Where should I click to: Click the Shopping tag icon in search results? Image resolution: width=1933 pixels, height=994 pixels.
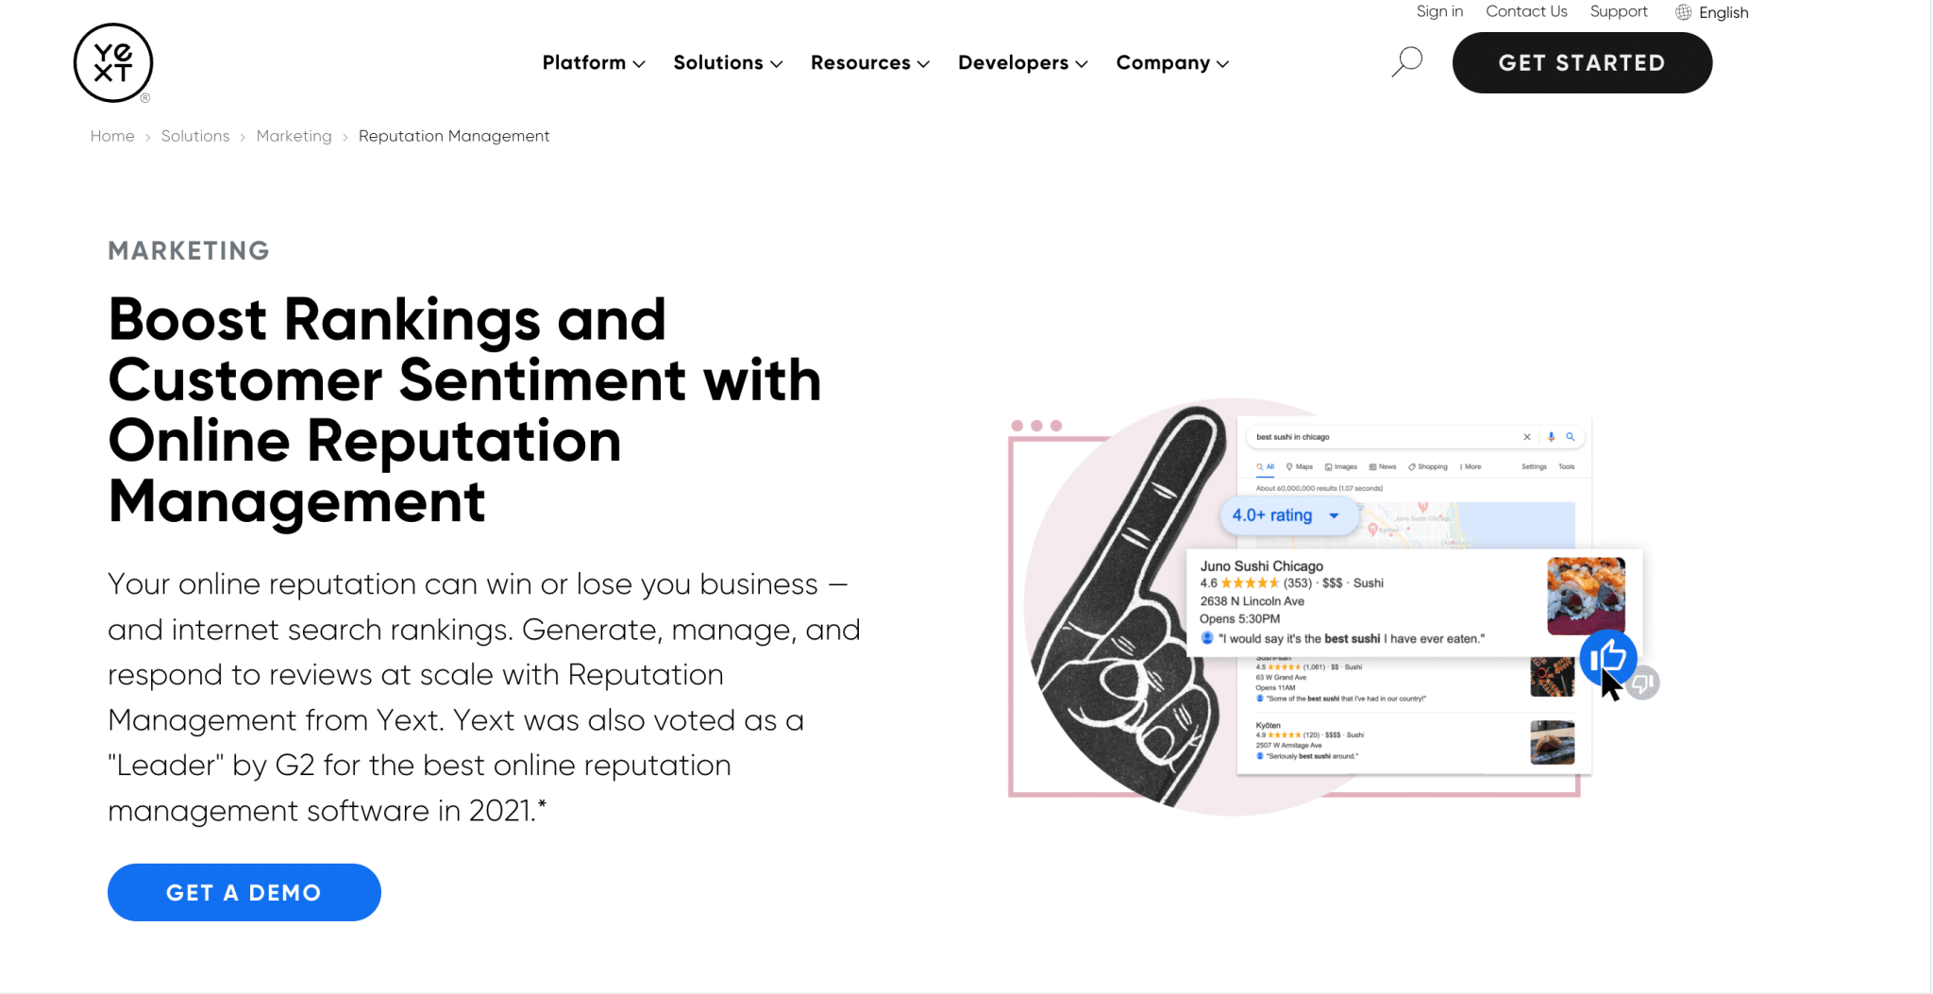pyautogui.click(x=1412, y=466)
